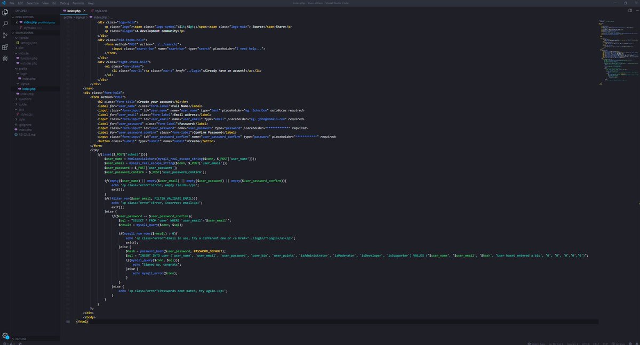The width and height of the screenshot is (640, 345).
Task: Click Spaces indentation setting in status bar
Action: coord(572,343)
